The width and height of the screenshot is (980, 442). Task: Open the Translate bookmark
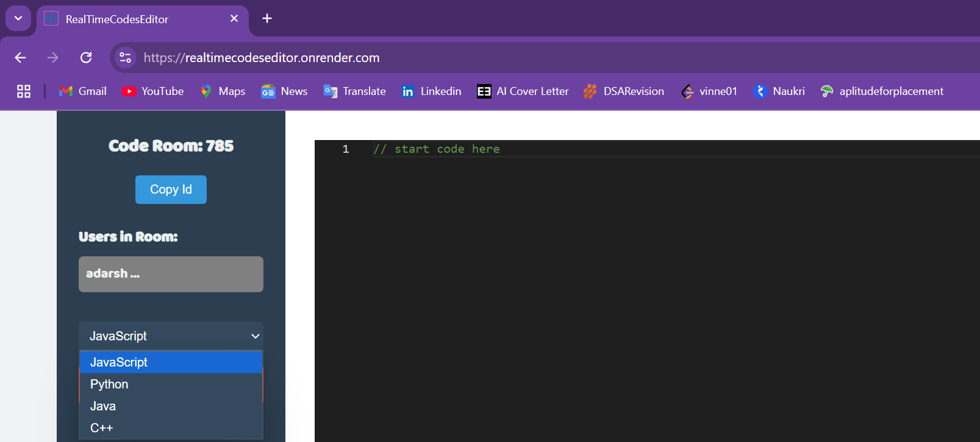(355, 91)
